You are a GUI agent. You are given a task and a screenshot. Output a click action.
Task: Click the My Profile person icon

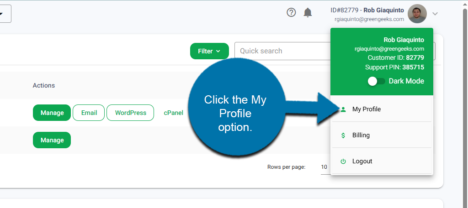(343, 109)
